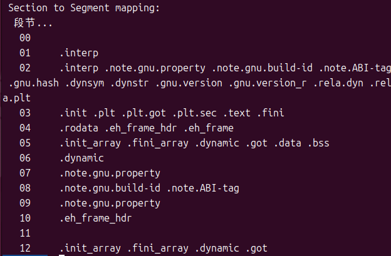Image resolution: width=391 pixels, height=256 pixels.
Task: Click the .dynsym section name
Action: 81,83
